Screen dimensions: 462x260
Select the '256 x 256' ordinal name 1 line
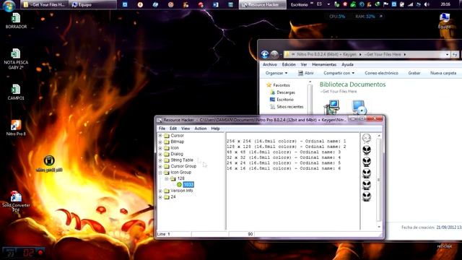pos(286,142)
